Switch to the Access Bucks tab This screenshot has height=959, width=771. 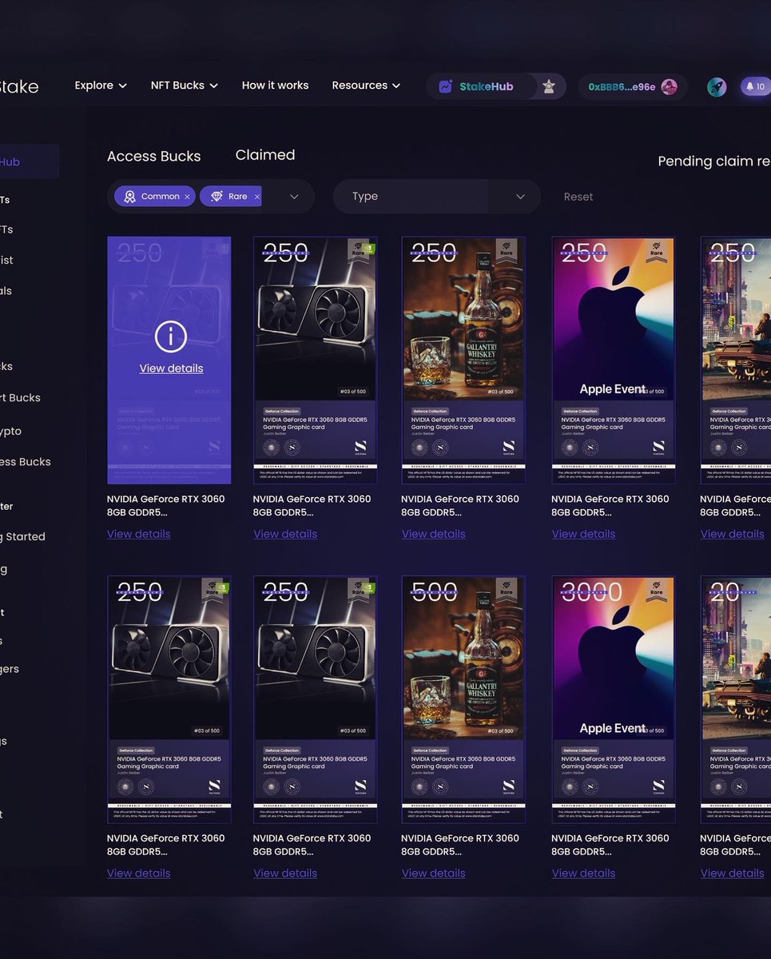[154, 157]
